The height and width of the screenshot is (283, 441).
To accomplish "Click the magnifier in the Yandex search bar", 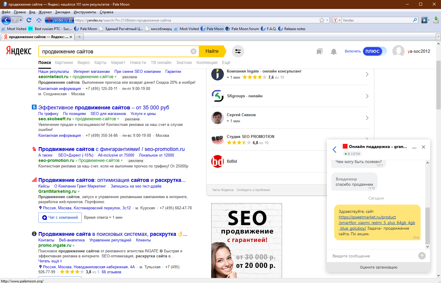I will [x=415, y=20].
